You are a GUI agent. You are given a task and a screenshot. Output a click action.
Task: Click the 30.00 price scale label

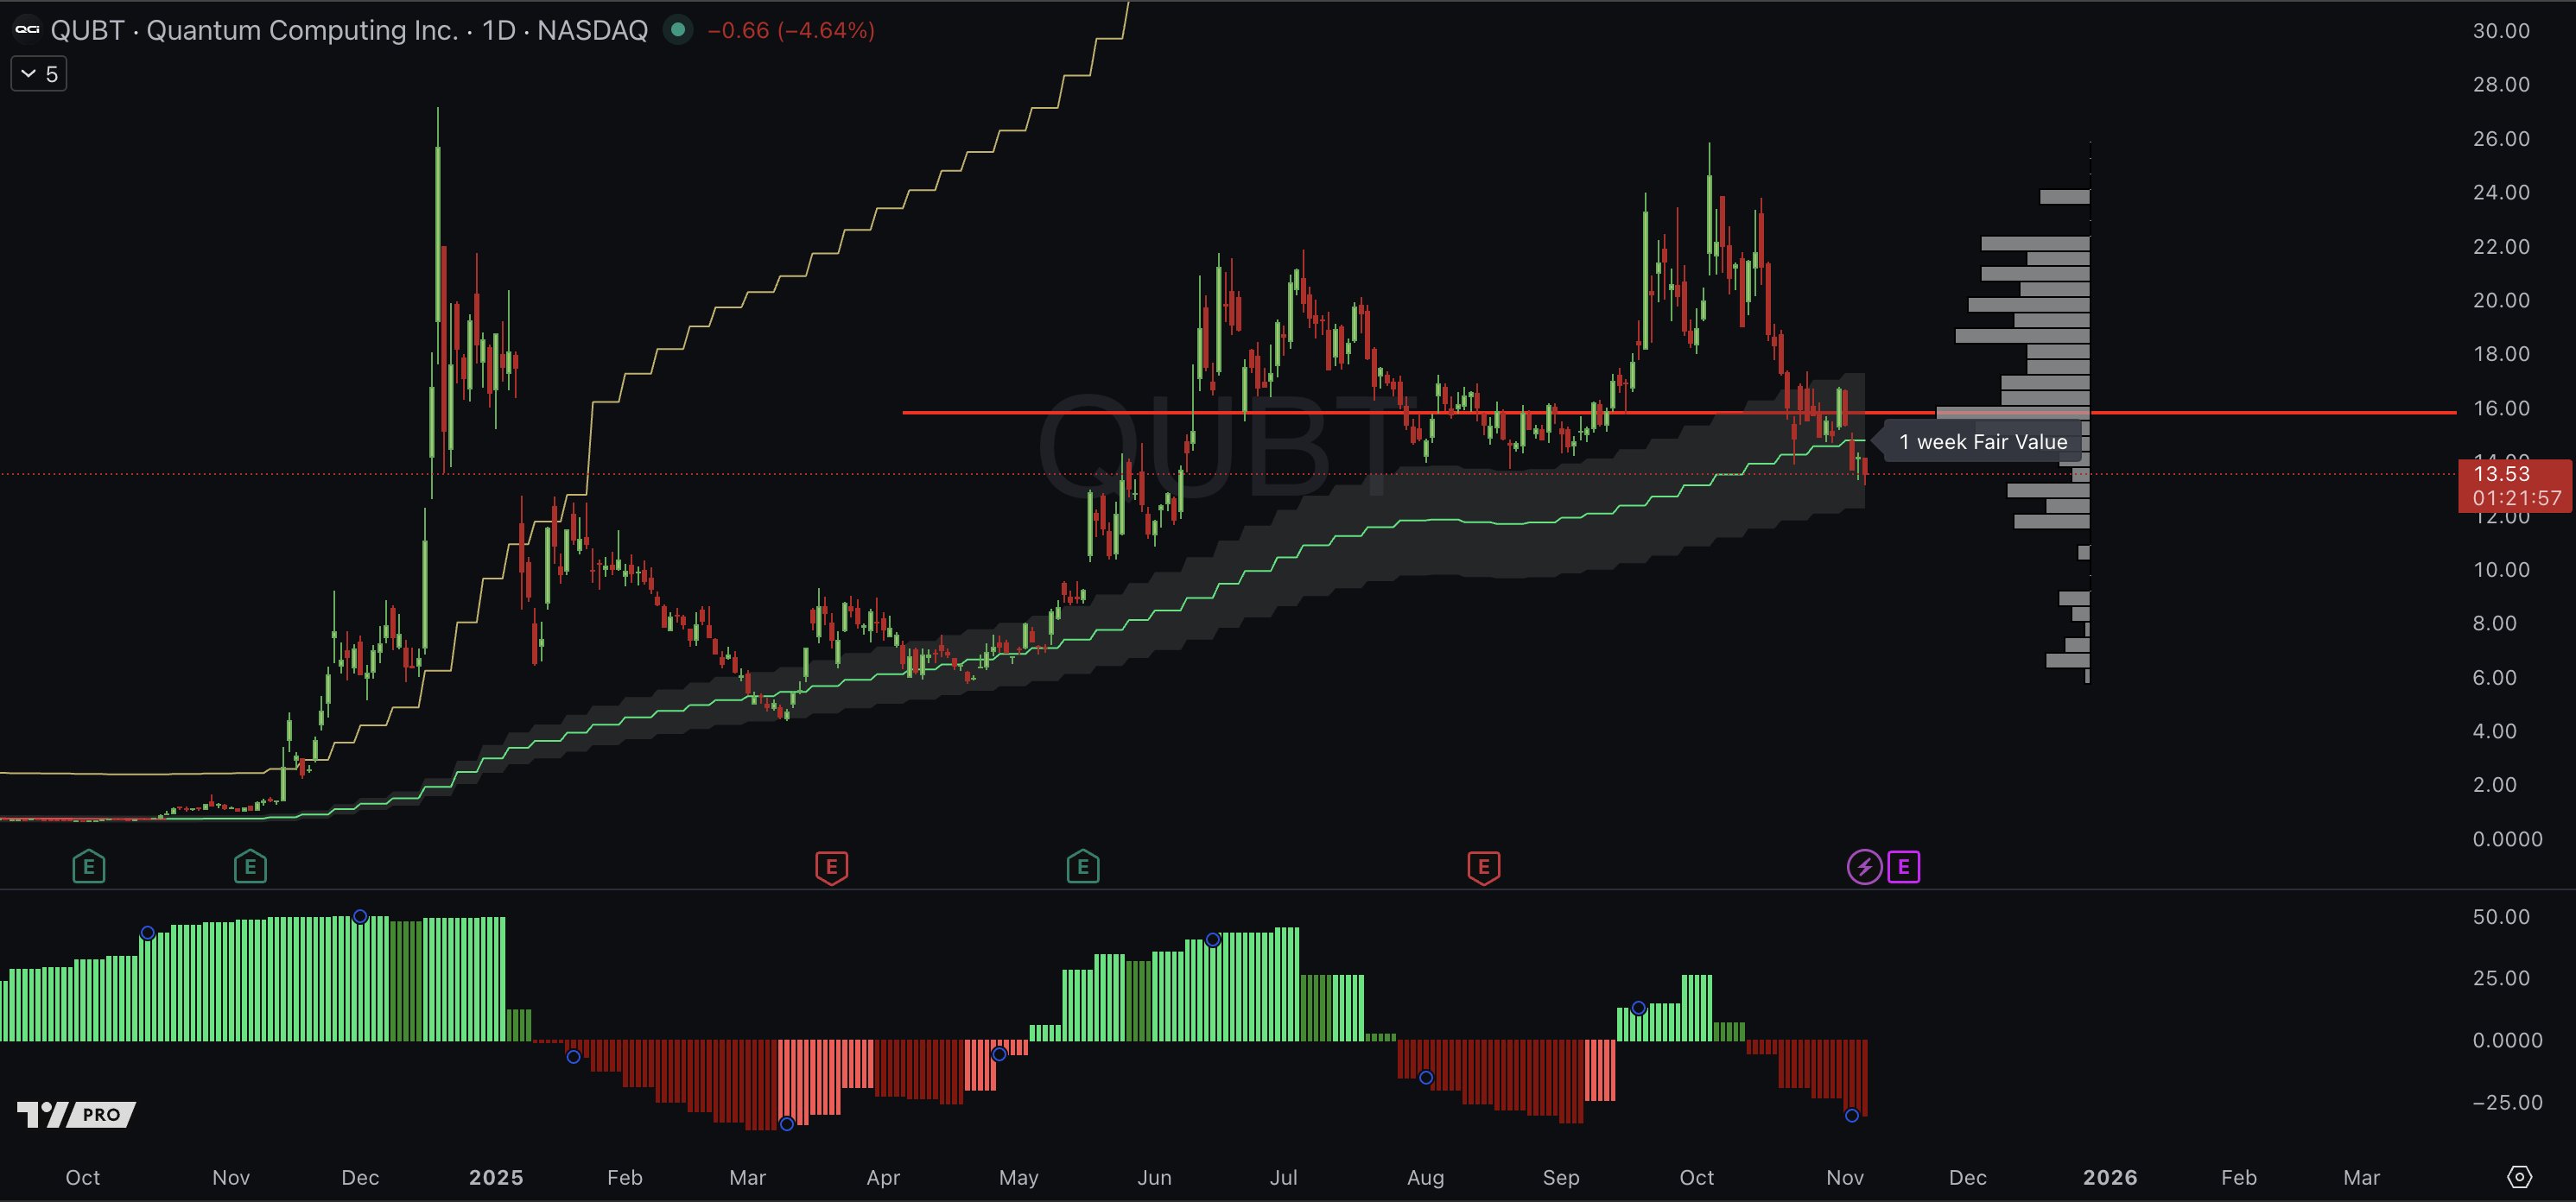[2501, 31]
